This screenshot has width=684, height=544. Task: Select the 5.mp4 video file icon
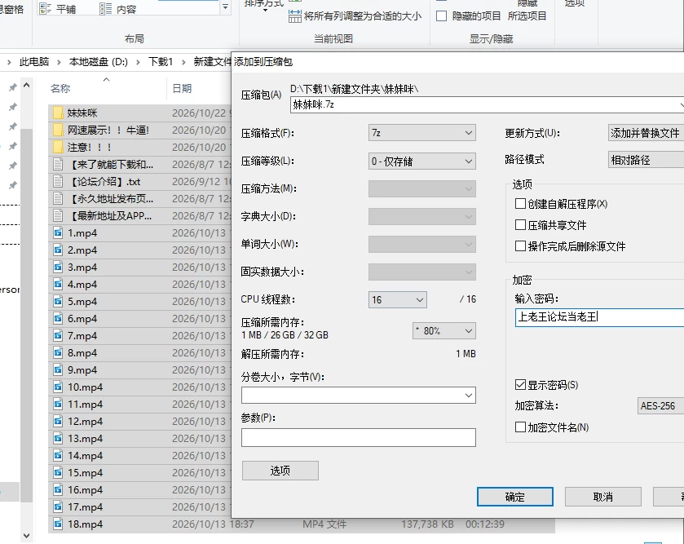tap(58, 302)
